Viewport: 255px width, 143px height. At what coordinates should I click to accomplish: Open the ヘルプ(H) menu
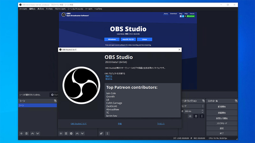(98, 9)
